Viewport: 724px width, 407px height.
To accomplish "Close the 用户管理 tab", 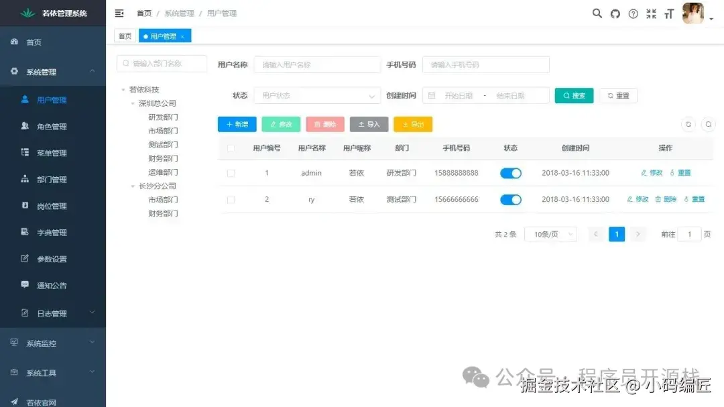I will [183, 36].
